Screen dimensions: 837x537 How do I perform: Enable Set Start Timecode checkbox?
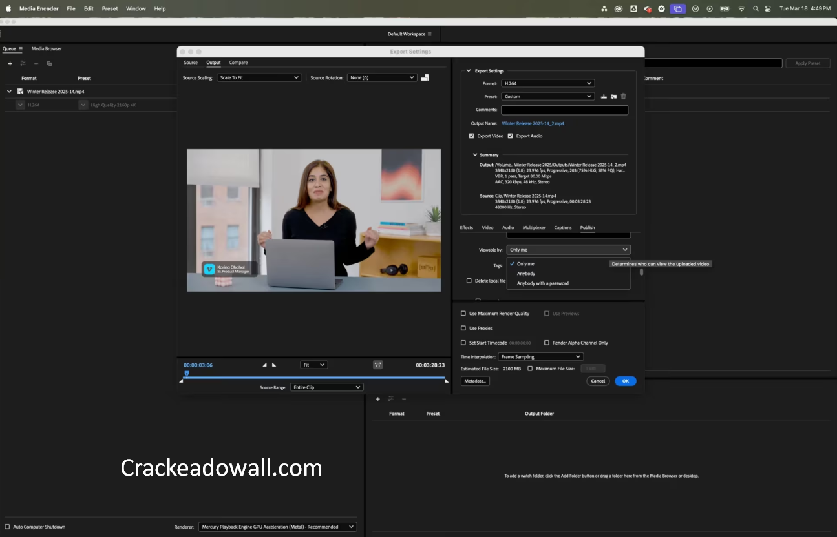pyautogui.click(x=463, y=343)
